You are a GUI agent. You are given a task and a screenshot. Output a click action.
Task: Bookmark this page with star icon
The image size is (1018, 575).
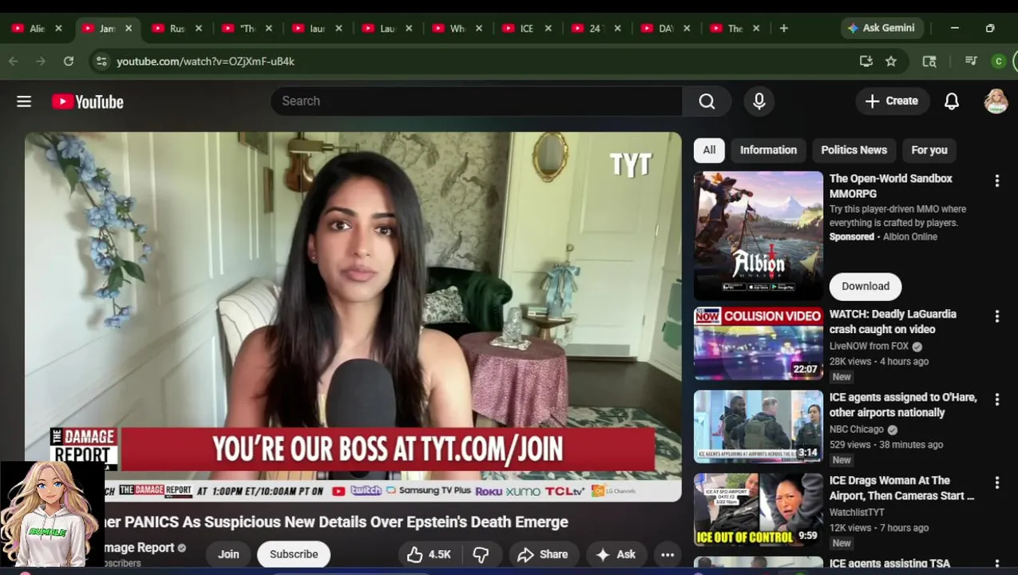(x=891, y=61)
